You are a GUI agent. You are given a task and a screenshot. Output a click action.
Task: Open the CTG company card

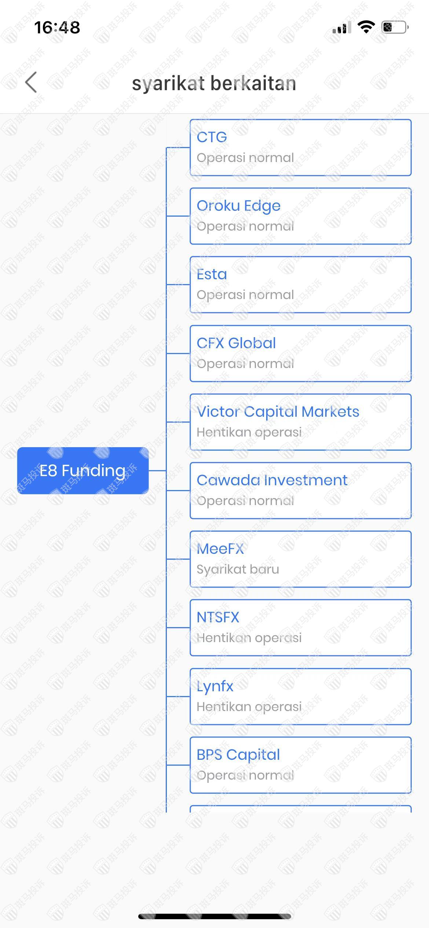tap(300, 147)
